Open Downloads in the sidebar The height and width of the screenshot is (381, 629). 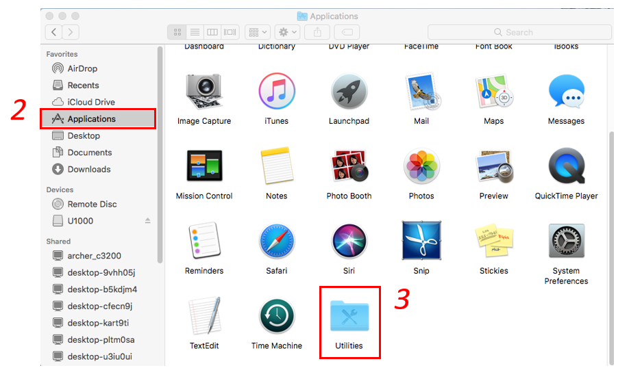(98, 170)
